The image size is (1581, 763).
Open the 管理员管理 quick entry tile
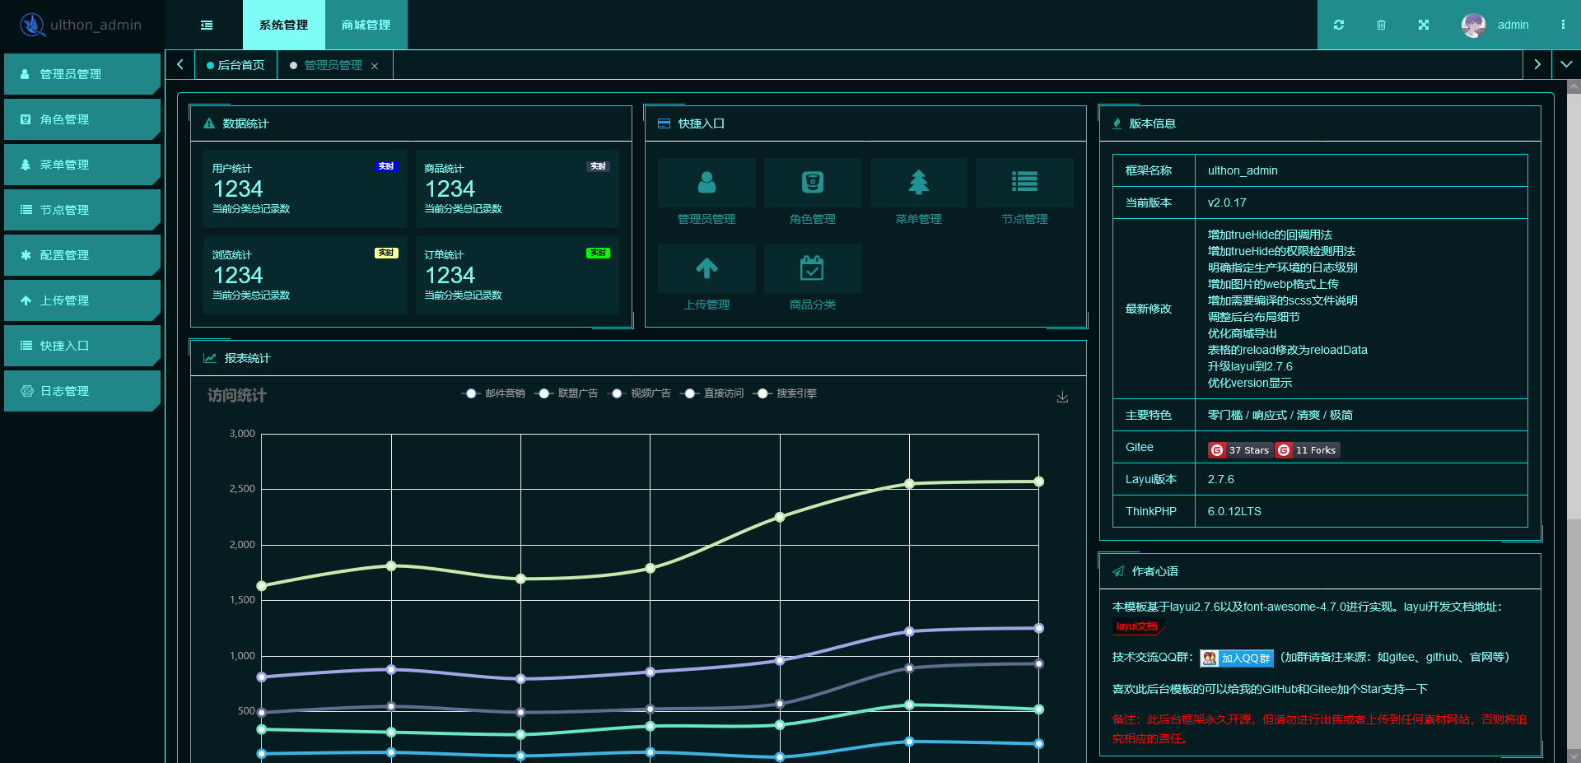[707, 192]
